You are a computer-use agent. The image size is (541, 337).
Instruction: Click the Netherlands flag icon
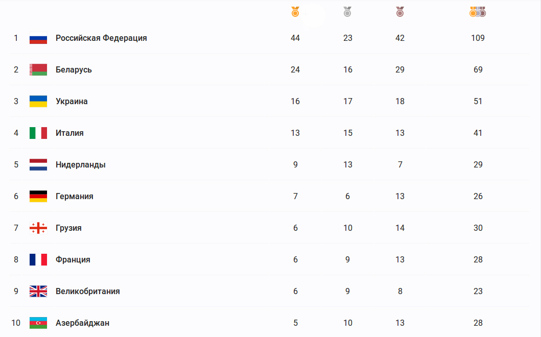(x=38, y=165)
